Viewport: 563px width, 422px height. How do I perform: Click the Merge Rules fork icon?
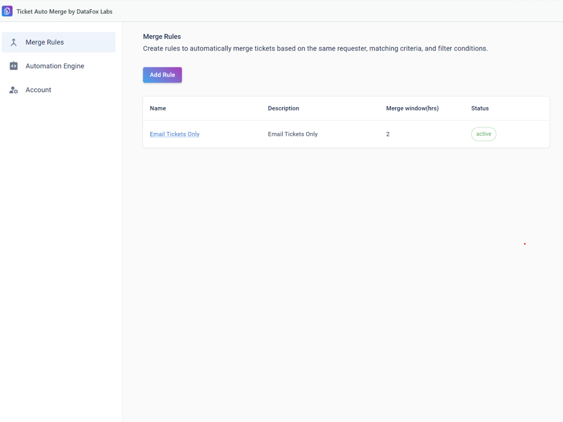pos(14,42)
